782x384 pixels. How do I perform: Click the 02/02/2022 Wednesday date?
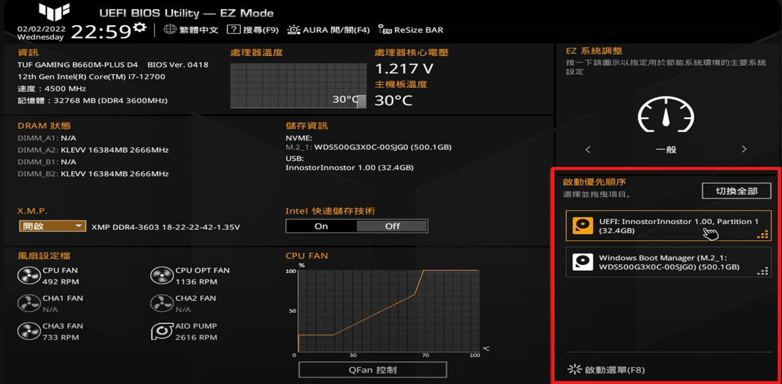pyautogui.click(x=40, y=33)
